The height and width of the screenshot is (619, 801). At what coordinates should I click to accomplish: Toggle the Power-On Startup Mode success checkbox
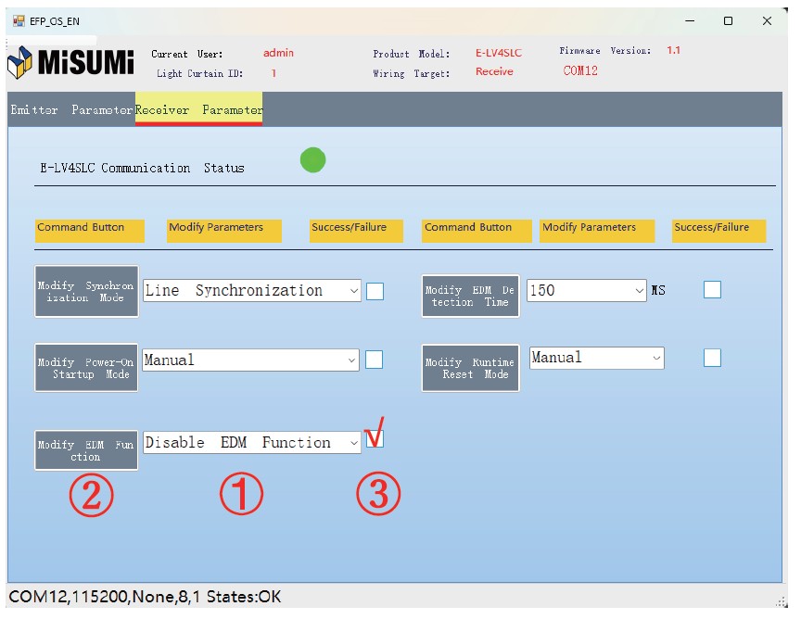coord(375,360)
